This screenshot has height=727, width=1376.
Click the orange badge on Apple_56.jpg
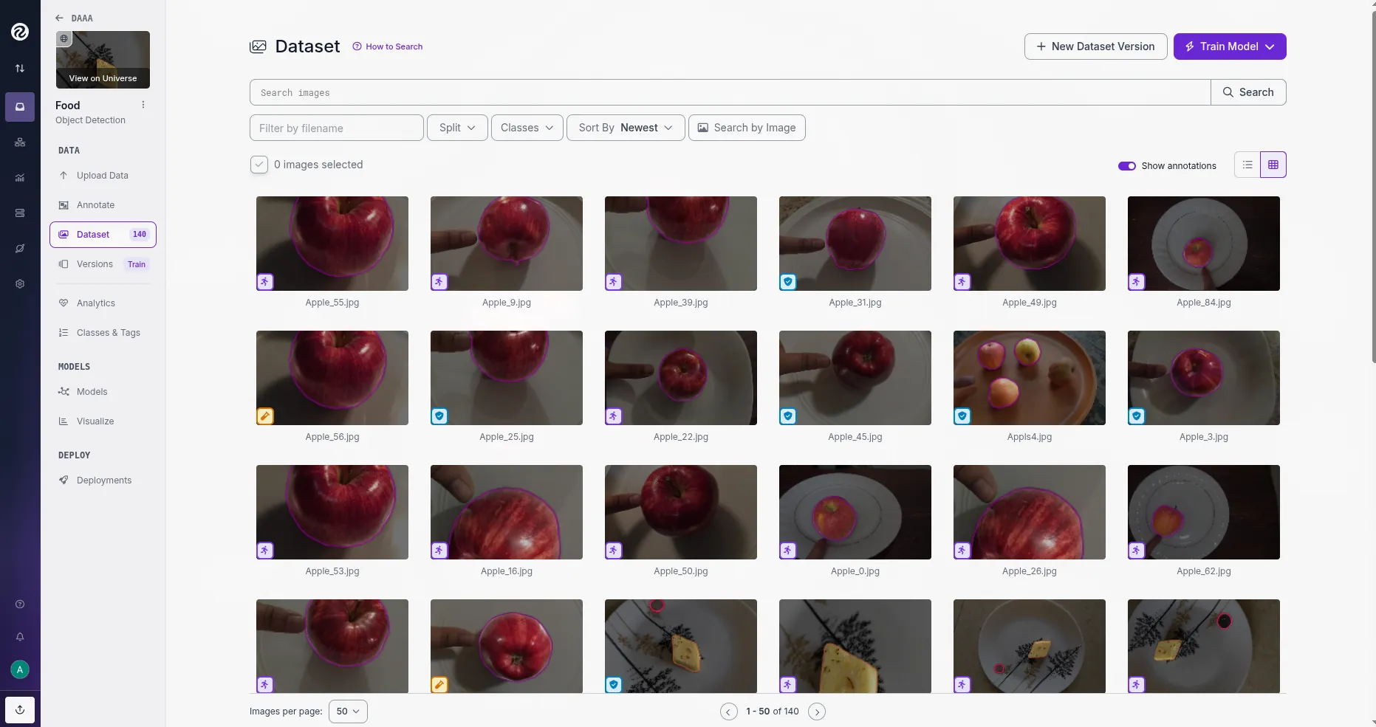[265, 416]
